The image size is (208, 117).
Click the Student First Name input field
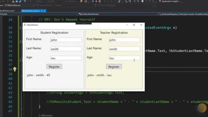pyautogui.click(x=66, y=40)
